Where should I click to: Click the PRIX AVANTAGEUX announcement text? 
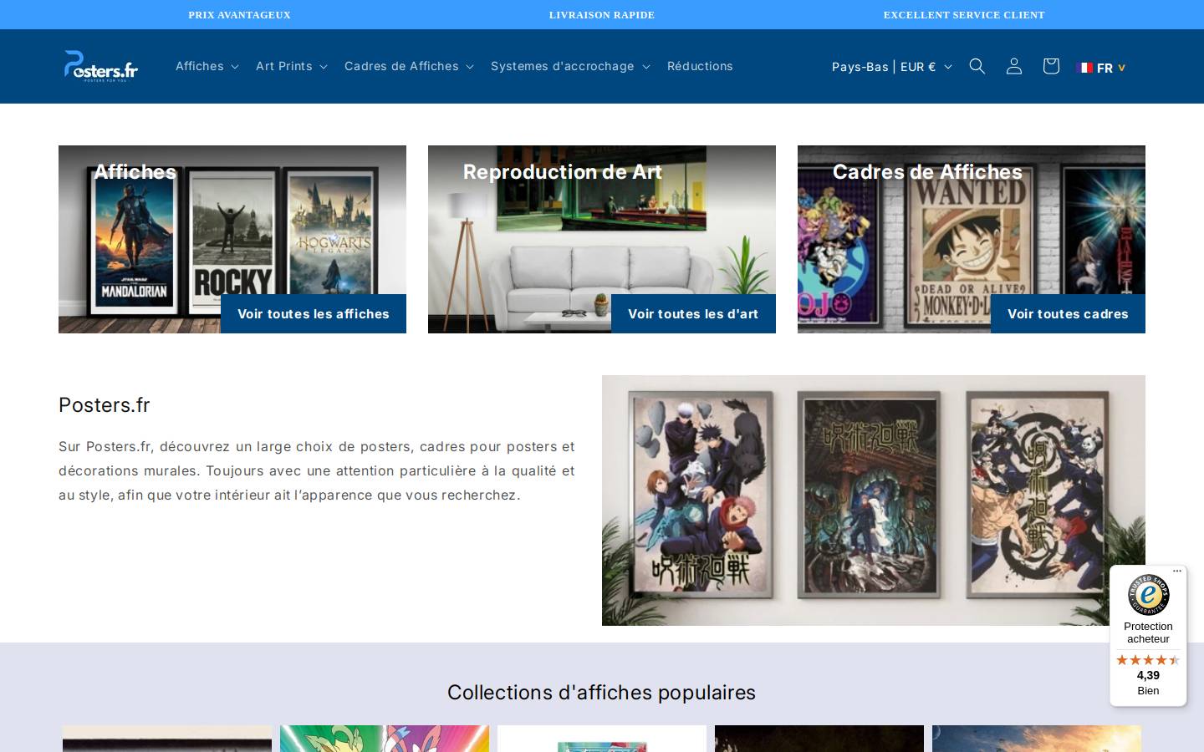point(240,15)
